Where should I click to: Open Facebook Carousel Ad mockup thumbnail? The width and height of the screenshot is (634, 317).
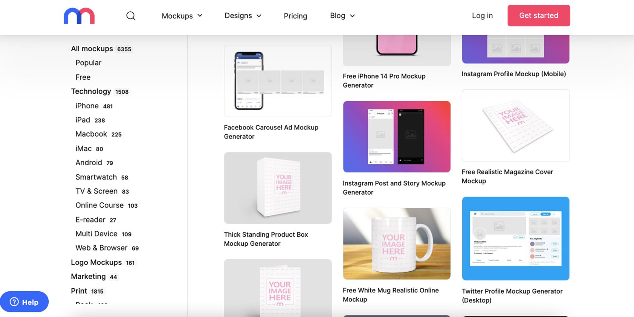point(278,81)
